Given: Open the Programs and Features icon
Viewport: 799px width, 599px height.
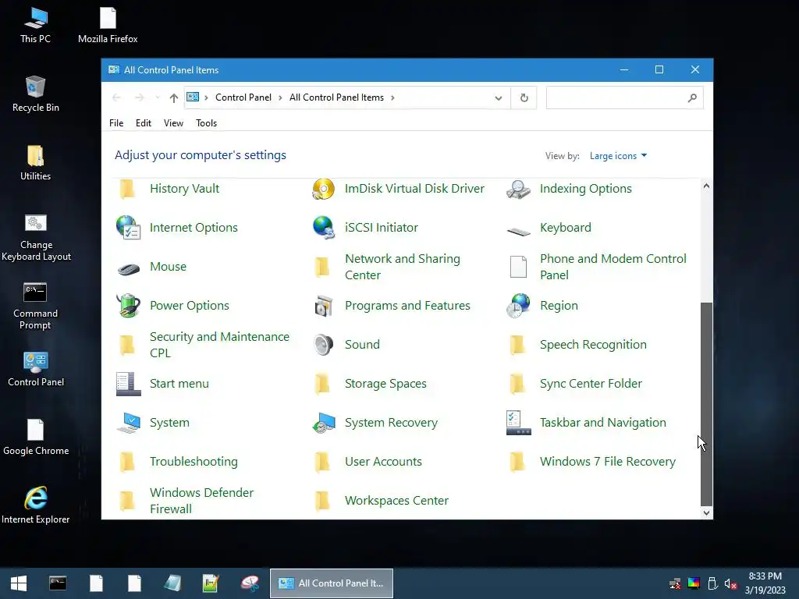Looking at the screenshot, I should click(324, 306).
